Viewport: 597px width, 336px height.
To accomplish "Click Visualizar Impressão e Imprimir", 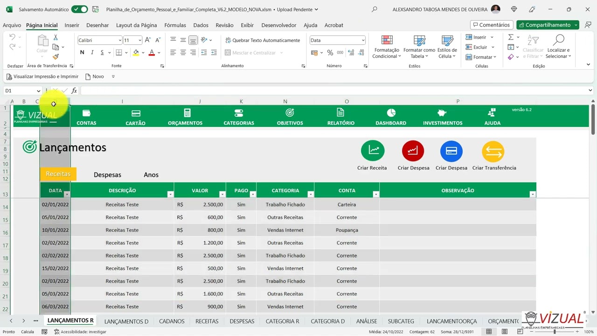I will click(x=42, y=77).
